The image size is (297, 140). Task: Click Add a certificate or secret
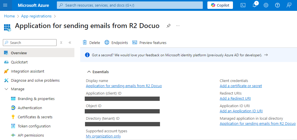[x=241, y=86]
